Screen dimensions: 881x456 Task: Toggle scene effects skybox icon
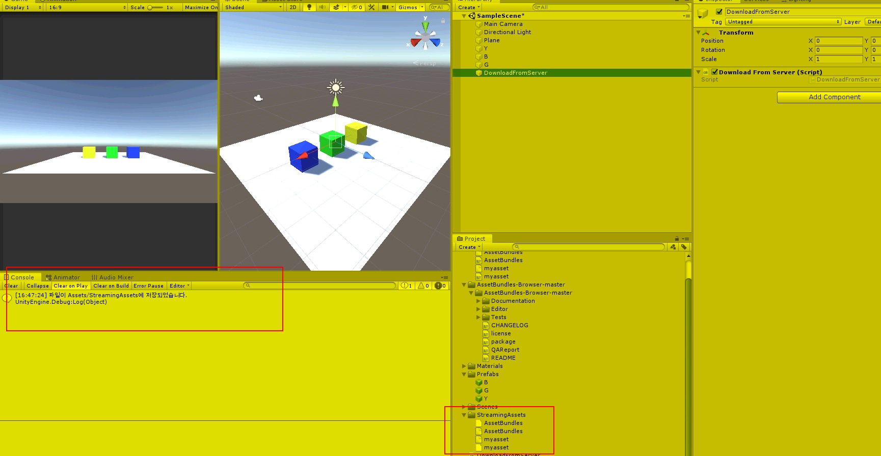(336, 7)
